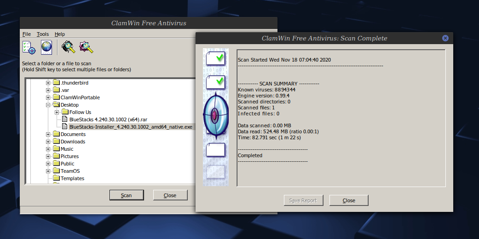Expand the Public tree node

(48, 164)
